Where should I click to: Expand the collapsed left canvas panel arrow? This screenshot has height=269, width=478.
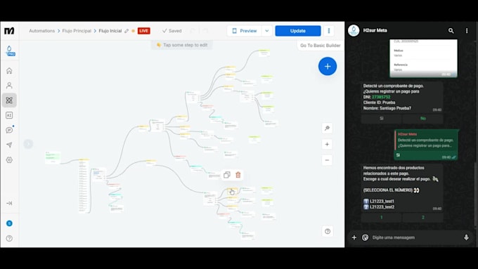tap(28, 144)
